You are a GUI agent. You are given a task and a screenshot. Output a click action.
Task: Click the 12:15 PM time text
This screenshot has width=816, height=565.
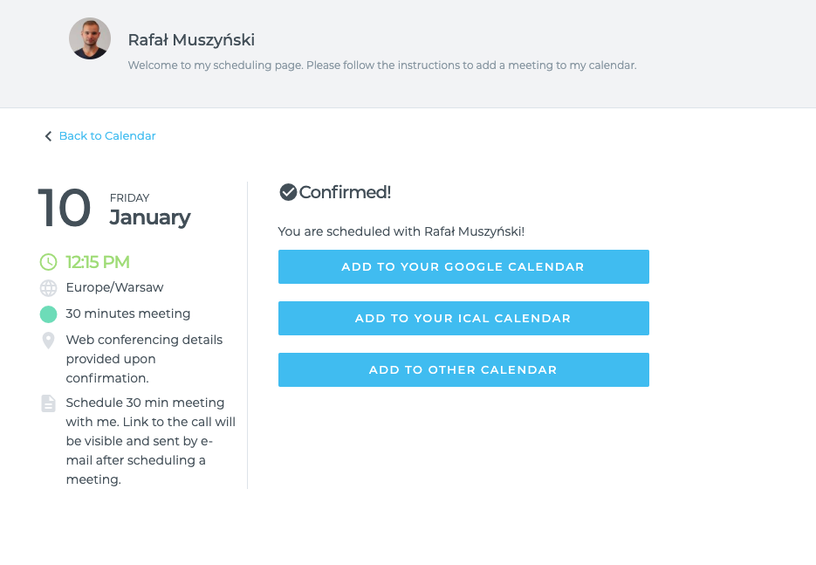point(98,262)
